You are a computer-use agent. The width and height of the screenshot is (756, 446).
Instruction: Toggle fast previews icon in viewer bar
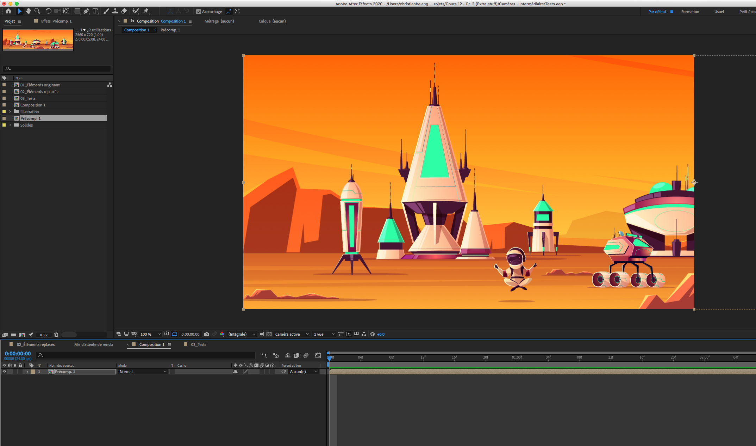pyautogui.click(x=349, y=334)
